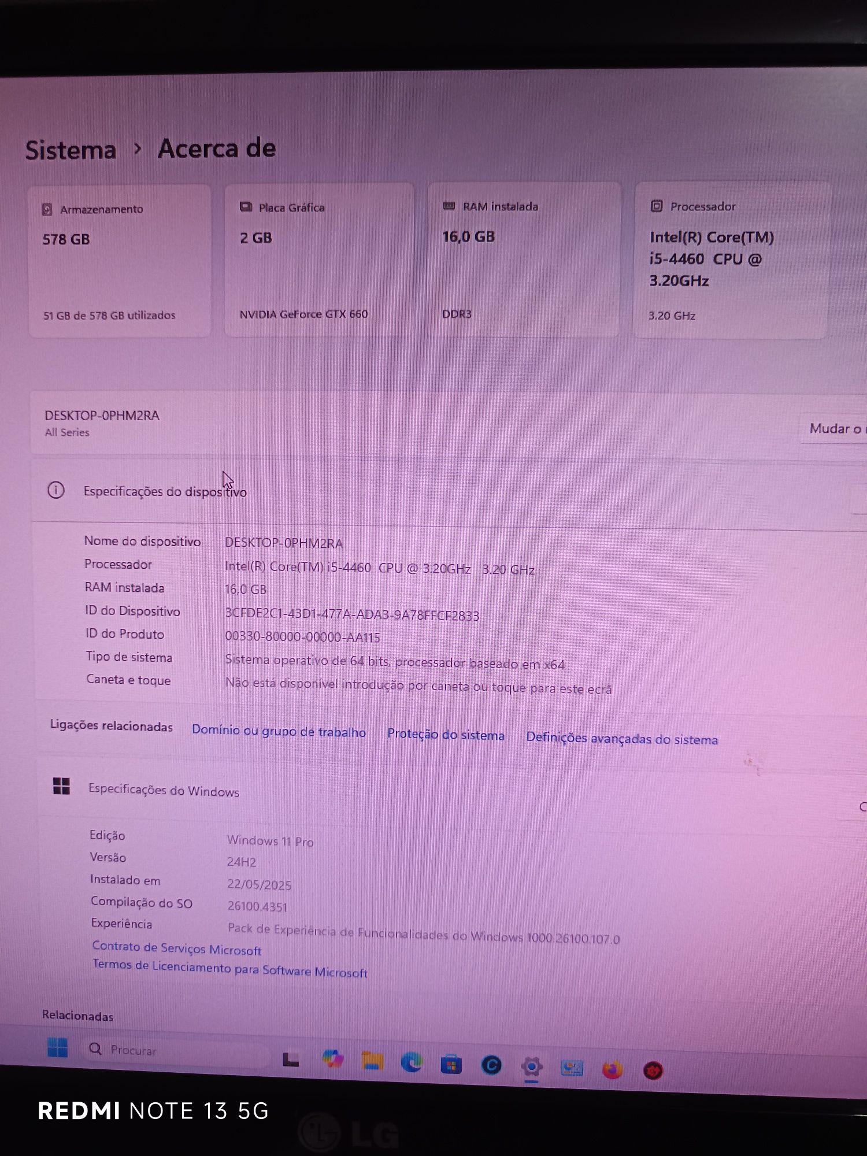
Task: Click the 16,0 GB value in RAM card
Action: click(x=468, y=236)
